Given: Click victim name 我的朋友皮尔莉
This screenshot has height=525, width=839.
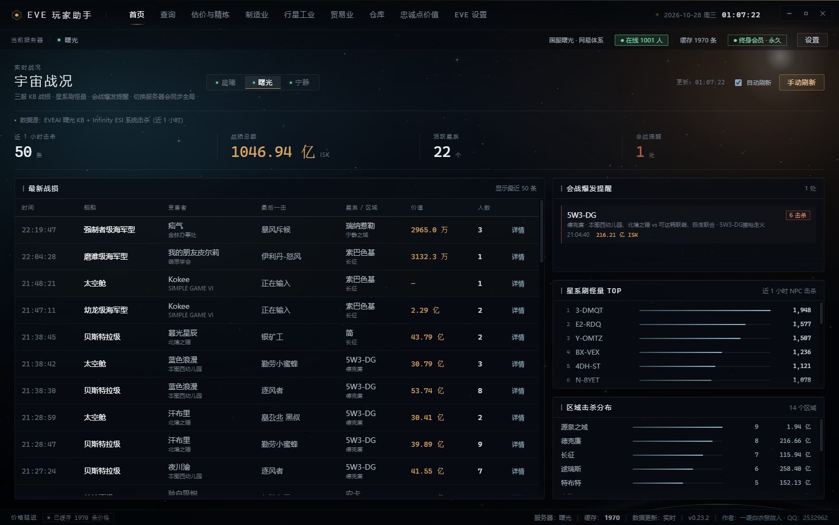Looking at the screenshot, I should pos(194,253).
